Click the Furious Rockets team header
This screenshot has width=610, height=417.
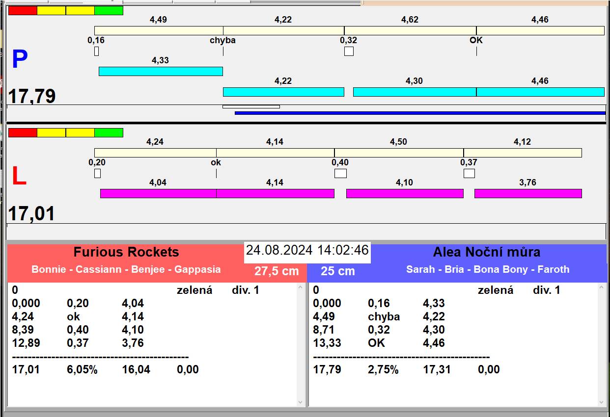(126, 252)
